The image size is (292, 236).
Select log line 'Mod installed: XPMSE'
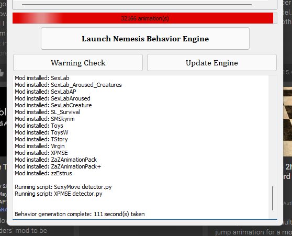coord(41,153)
